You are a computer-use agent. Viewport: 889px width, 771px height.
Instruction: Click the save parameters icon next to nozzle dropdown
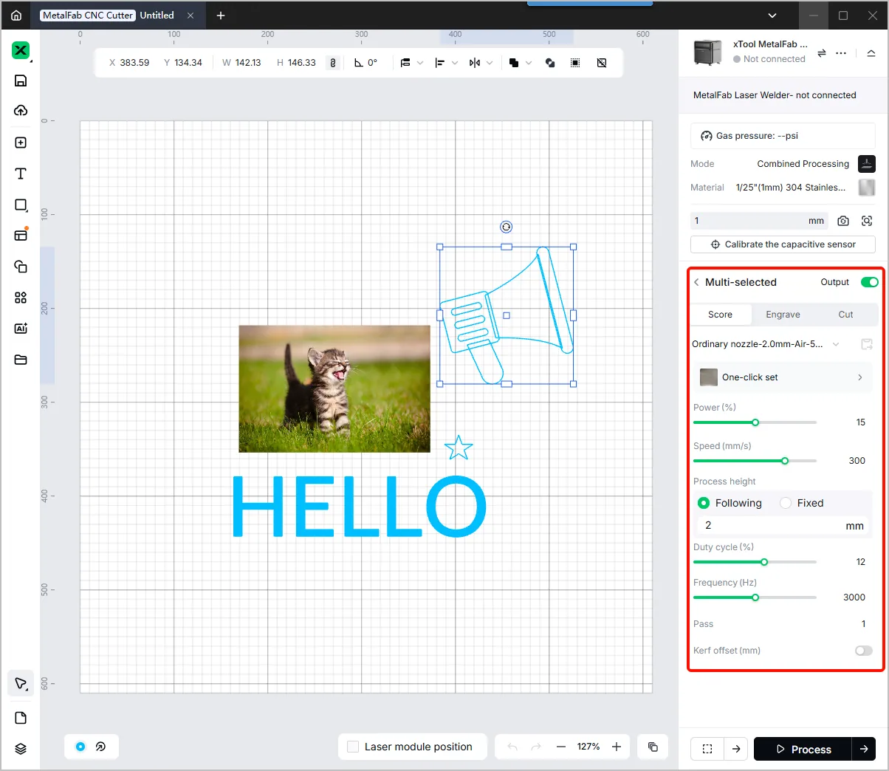867,344
